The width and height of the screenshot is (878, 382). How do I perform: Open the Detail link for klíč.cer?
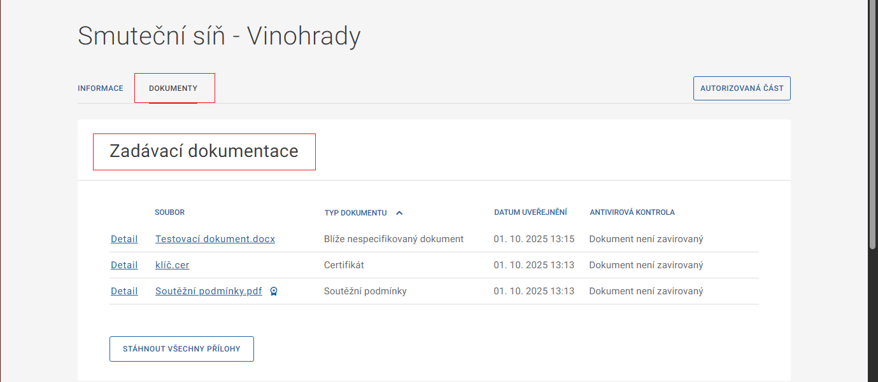click(124, 265)
